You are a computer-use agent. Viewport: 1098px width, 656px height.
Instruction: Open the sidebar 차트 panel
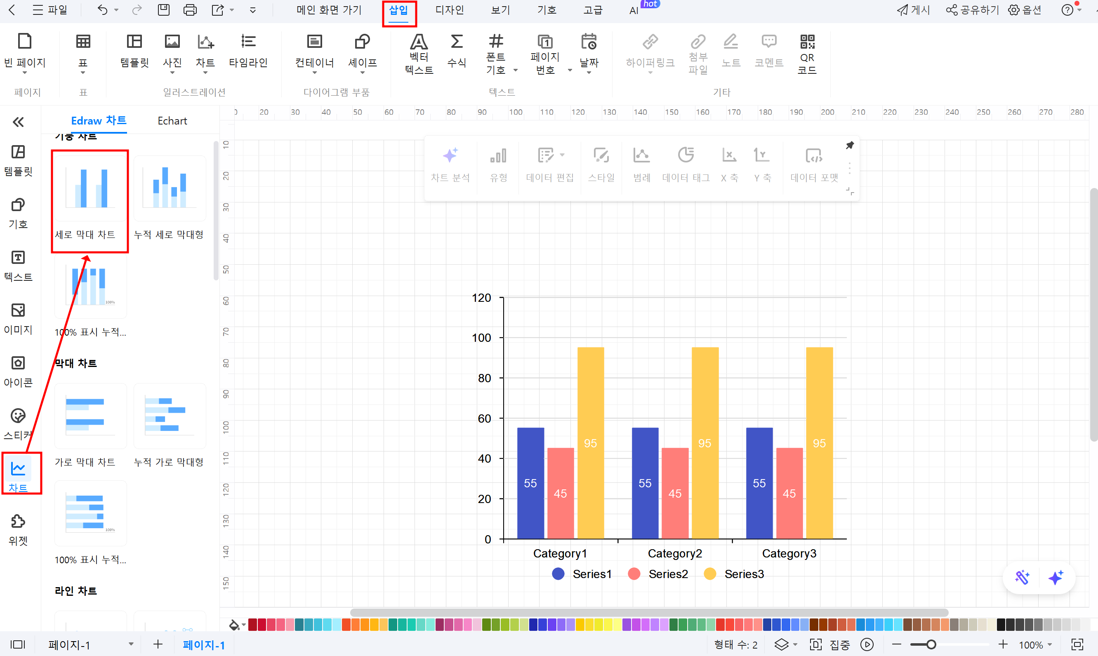tap(18, 477)
